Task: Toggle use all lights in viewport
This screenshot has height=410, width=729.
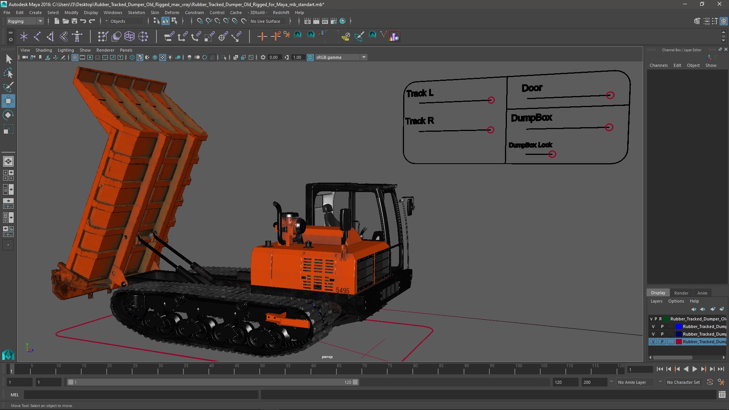Action: tap(170, 57)
